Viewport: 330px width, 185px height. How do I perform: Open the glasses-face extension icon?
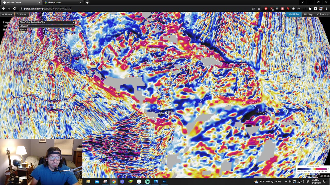[277, 8]
